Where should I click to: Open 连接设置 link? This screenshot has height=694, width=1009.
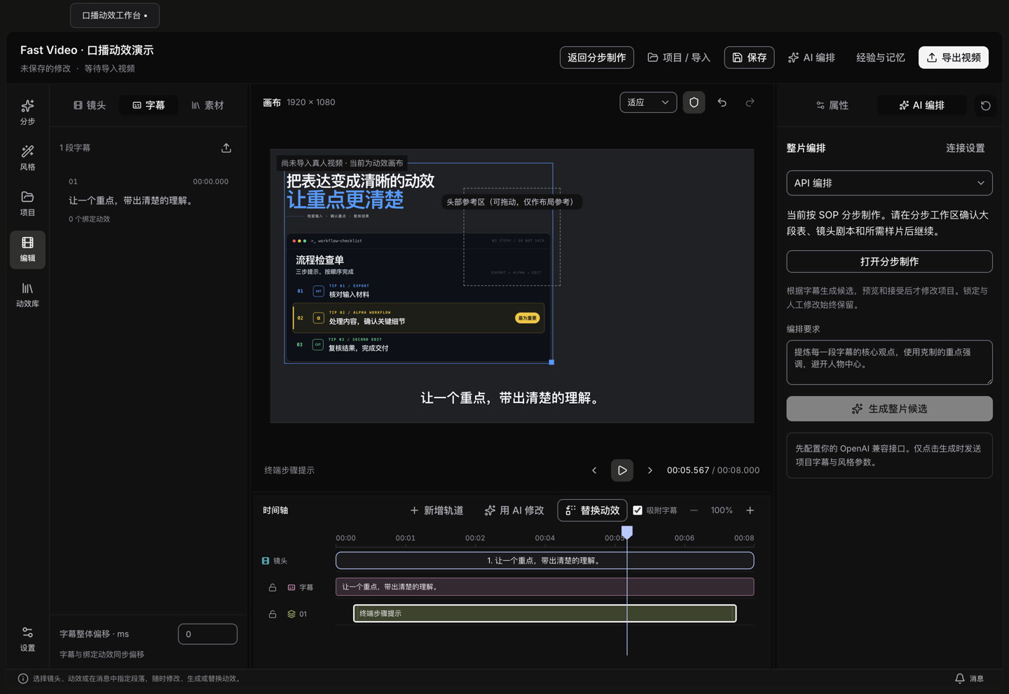(x=965, y=148)
